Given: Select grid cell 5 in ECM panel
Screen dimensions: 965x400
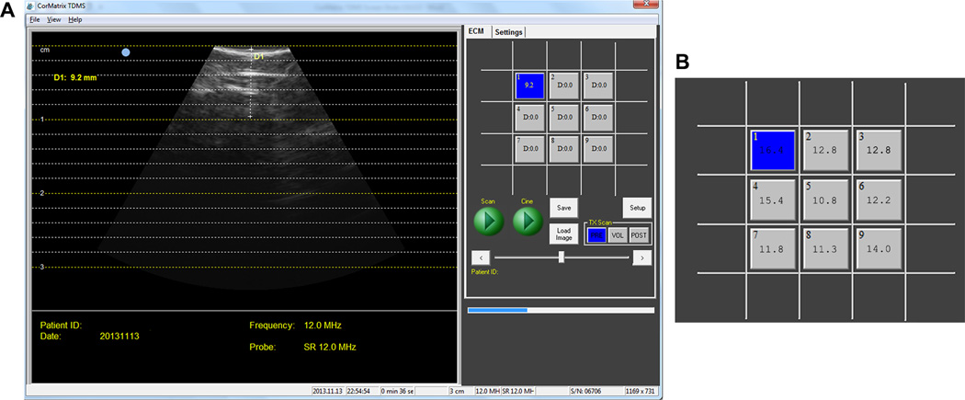Looking at the screenshot, I should (562, 116).
